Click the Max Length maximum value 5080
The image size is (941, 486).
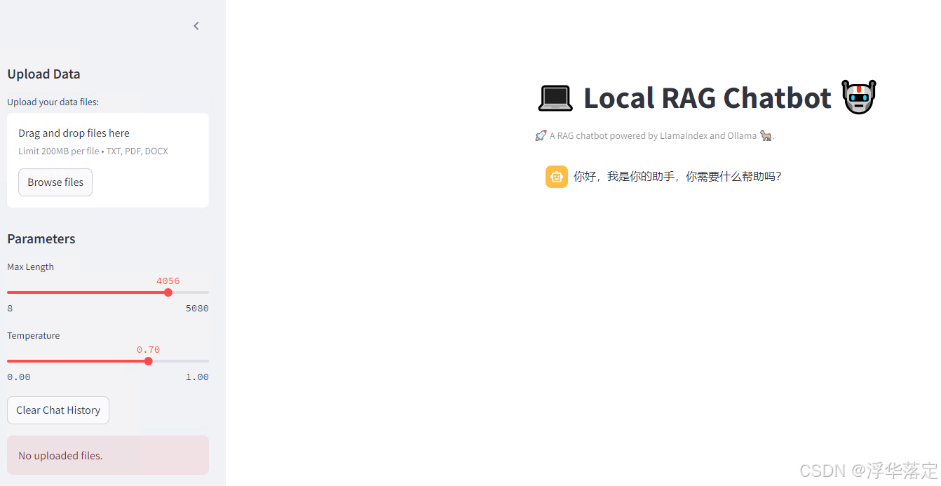(x=197, y=309)
